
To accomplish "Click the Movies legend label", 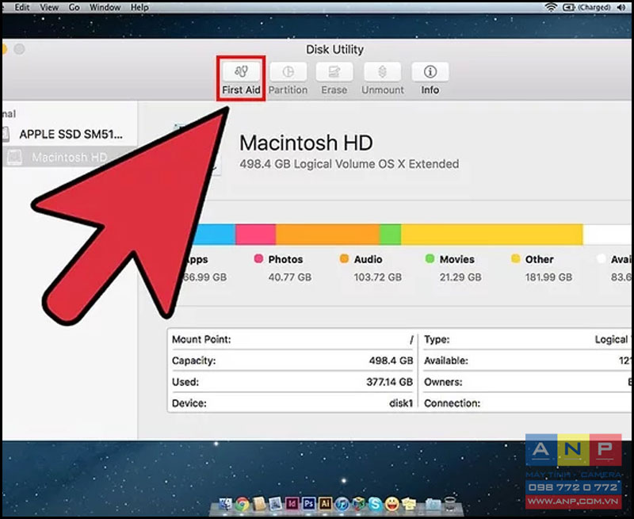I will pos(457,259).
